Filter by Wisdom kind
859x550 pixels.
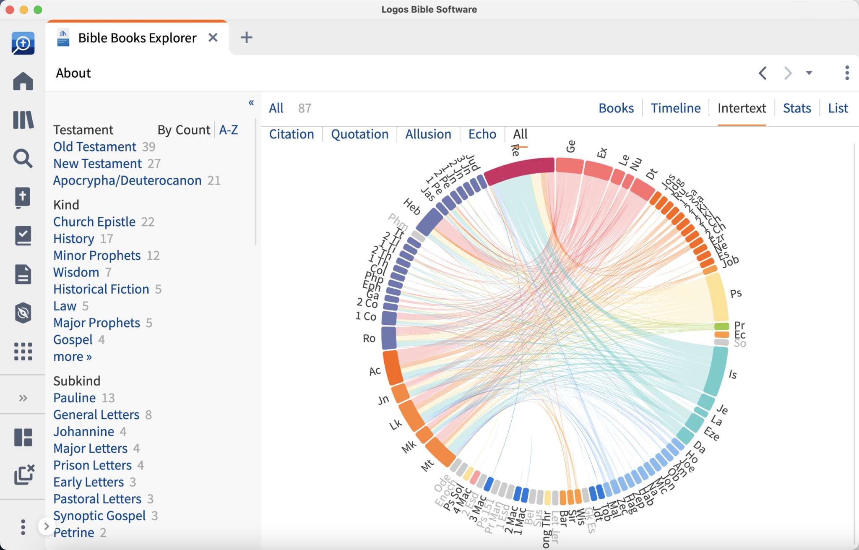click(x=76, y=272)
